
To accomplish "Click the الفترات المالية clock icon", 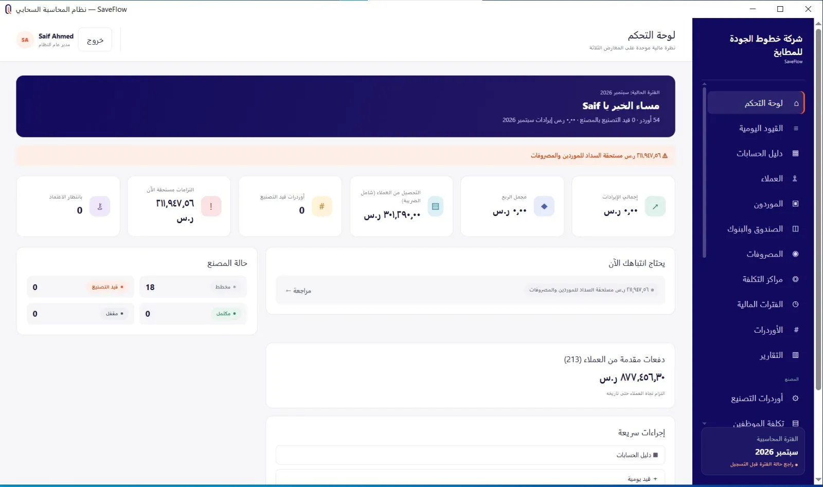I will 796,304.
